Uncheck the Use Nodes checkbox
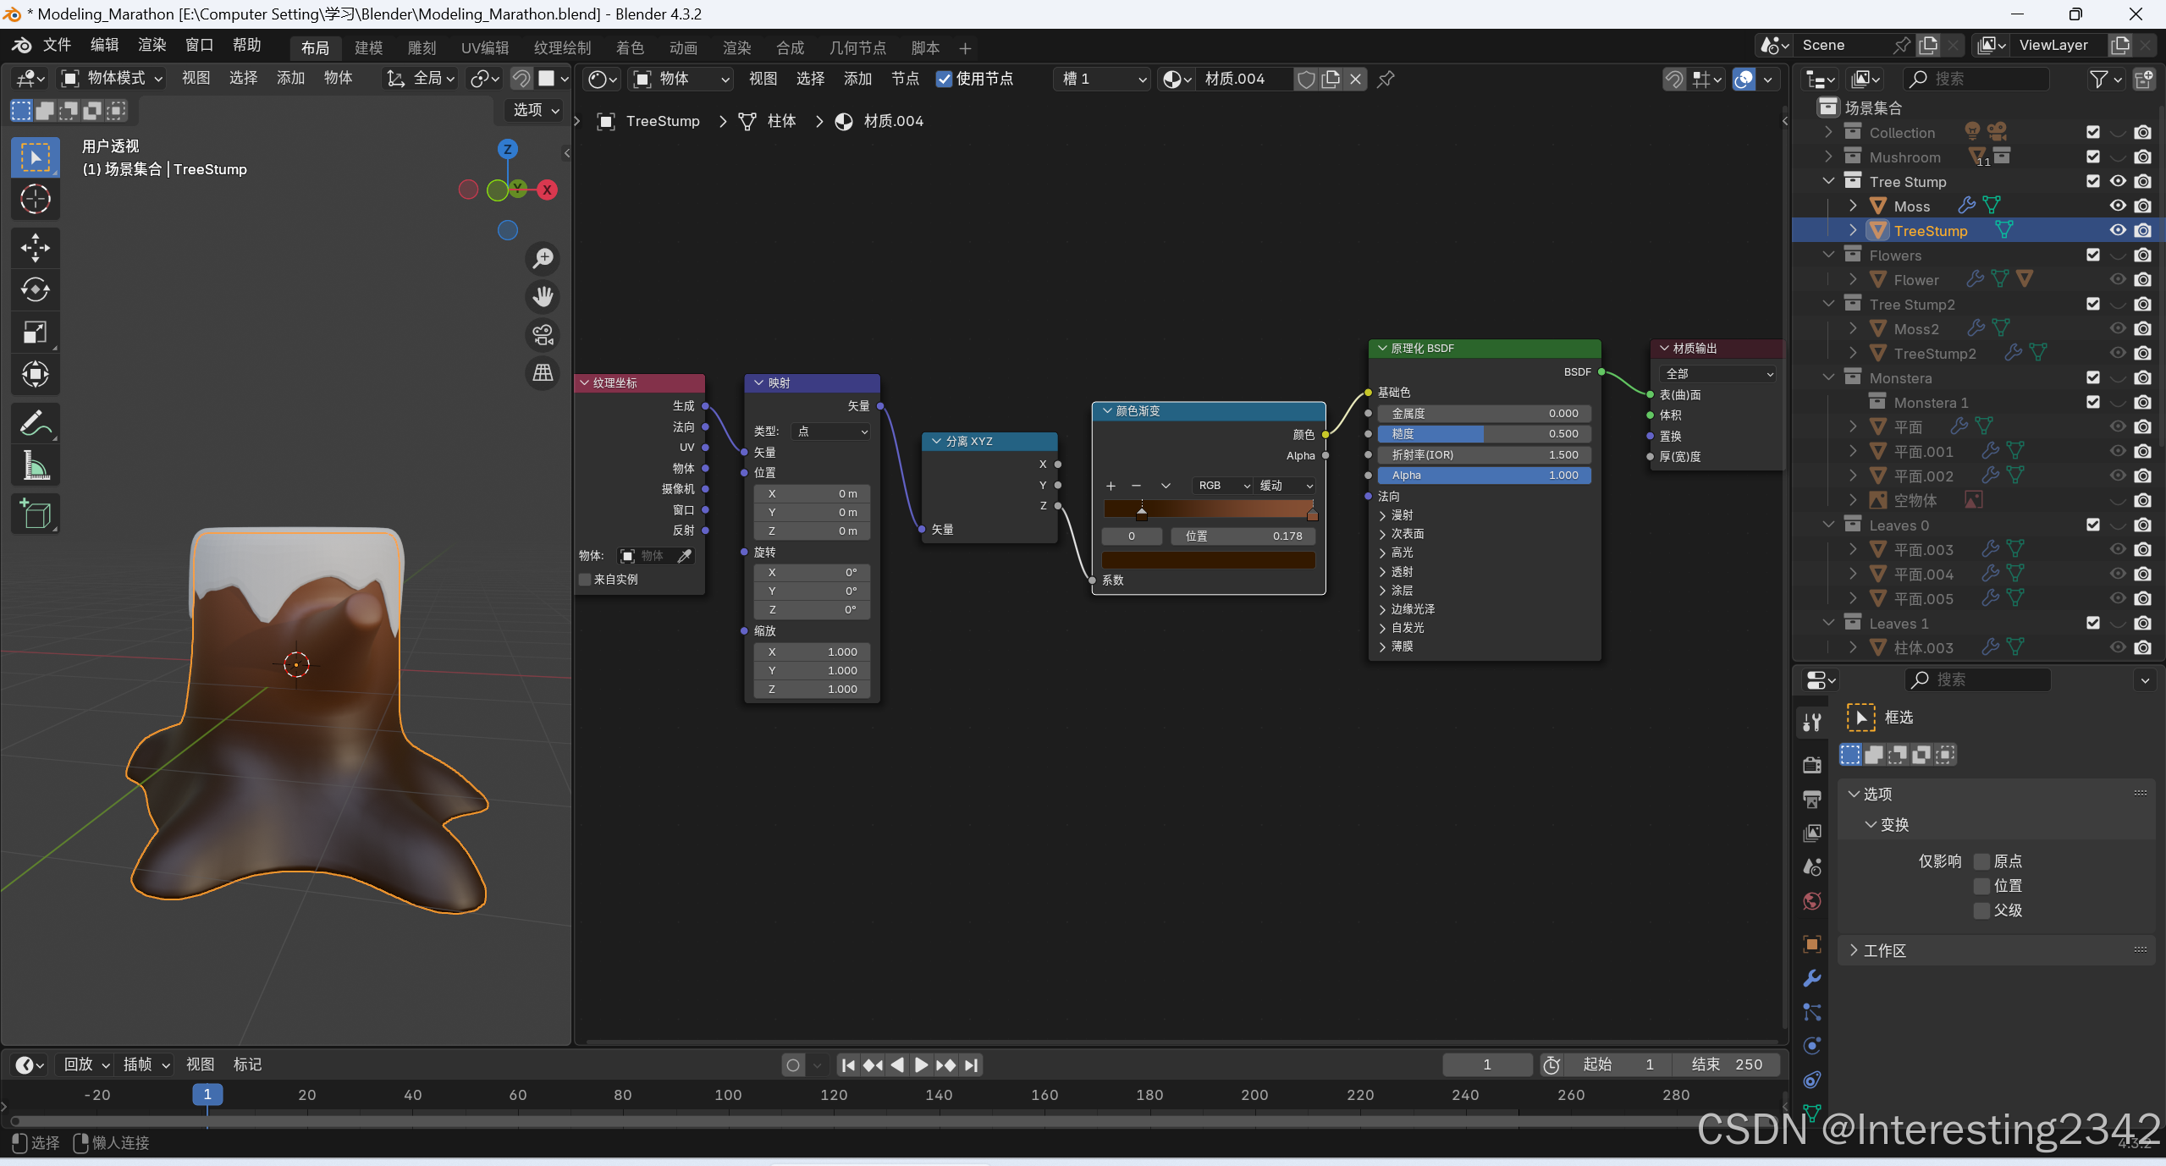Viewport: 2166px width, 1166px height. [x=944, y=80]
